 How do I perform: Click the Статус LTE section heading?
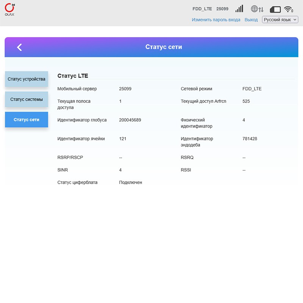[73, 76]
